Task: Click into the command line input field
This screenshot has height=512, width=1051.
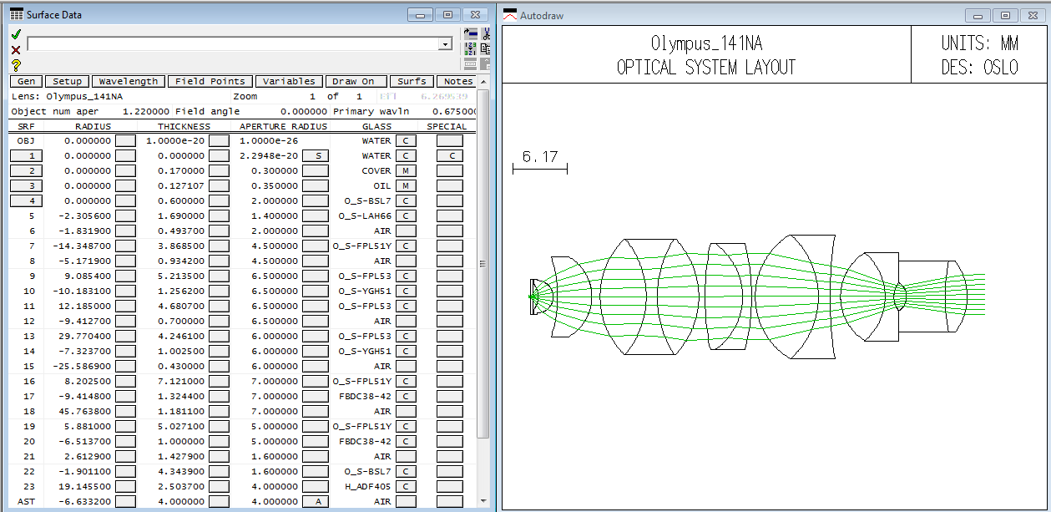Action: point(233,44)
